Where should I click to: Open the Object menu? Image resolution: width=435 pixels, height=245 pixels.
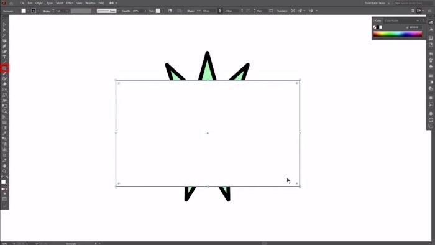(39, 3)
